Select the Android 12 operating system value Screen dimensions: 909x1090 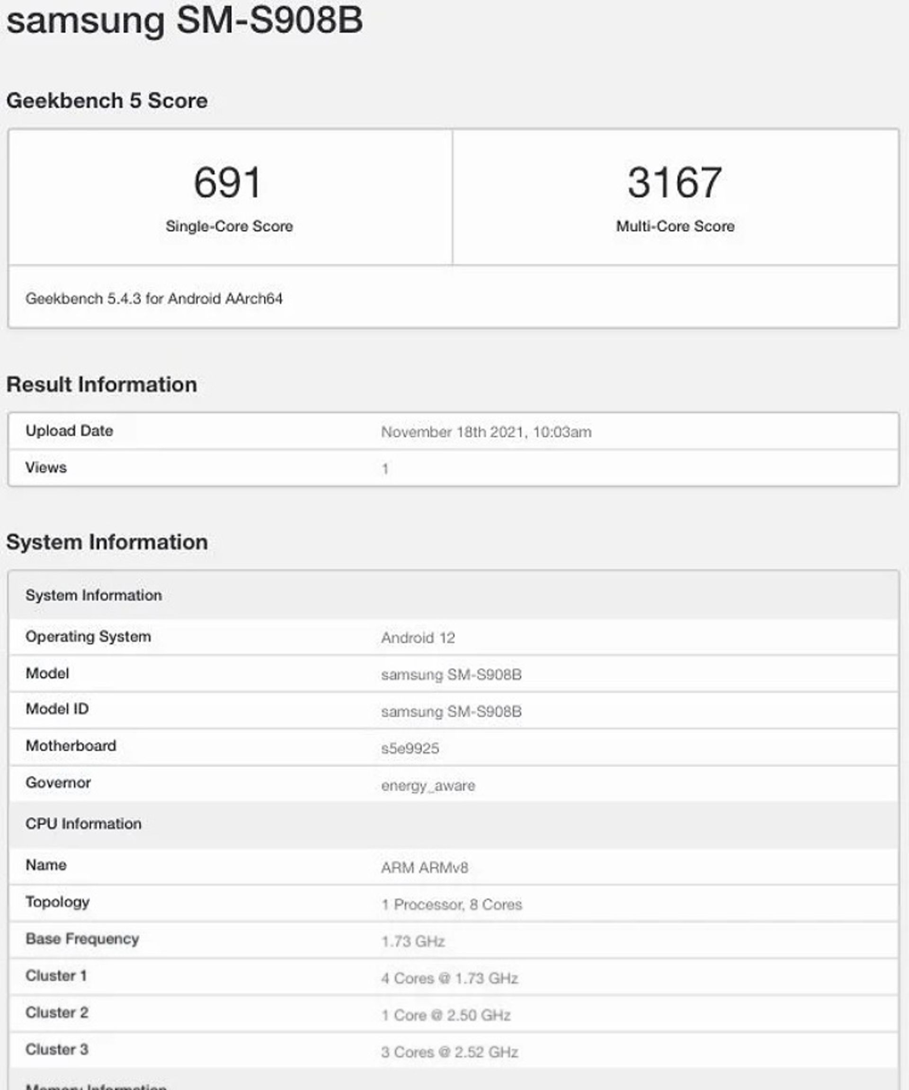click(x=418, y=637)
